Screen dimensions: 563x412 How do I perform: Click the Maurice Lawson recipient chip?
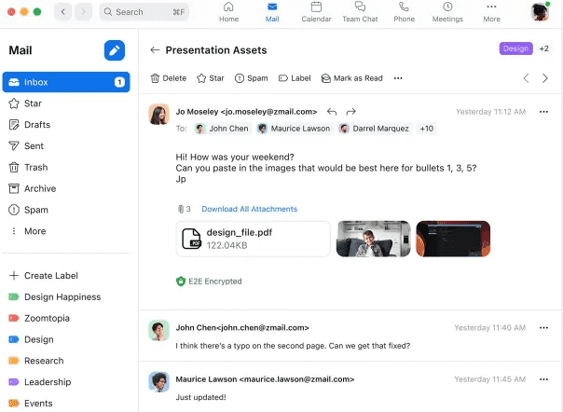[x=294, y=129]
